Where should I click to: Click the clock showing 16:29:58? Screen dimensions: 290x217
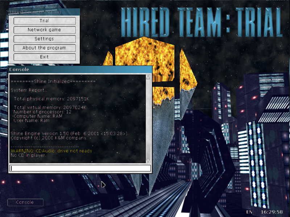click(272, 212)
